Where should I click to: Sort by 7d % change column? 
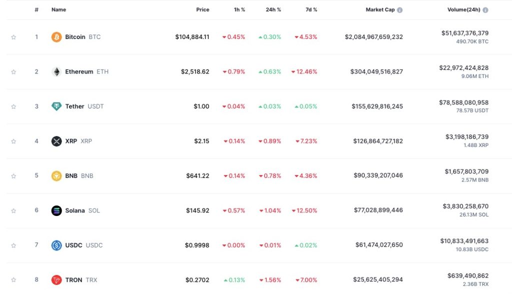pyautogui.click(x=311, y=10)
